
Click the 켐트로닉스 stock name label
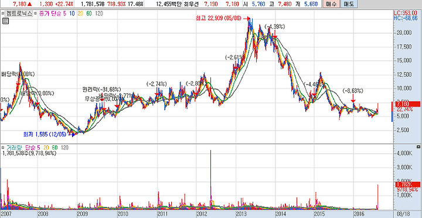(x=19, y=13)
